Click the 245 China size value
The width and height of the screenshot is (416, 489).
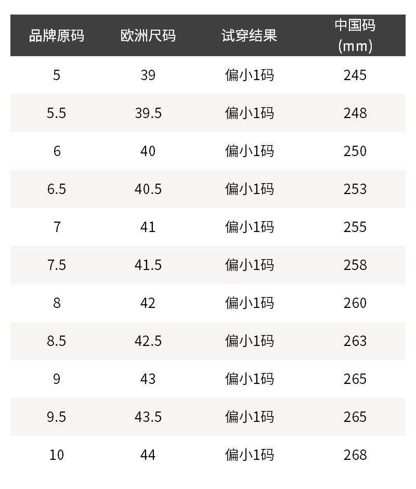click(355, 75)
